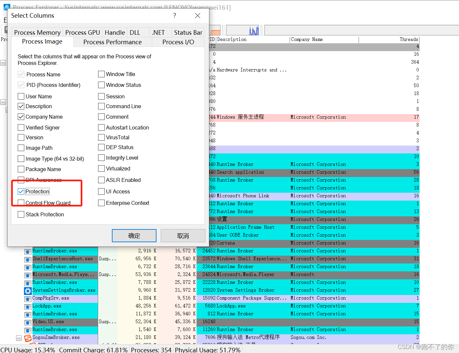Select the Search application process row

(x=314, y=172)
